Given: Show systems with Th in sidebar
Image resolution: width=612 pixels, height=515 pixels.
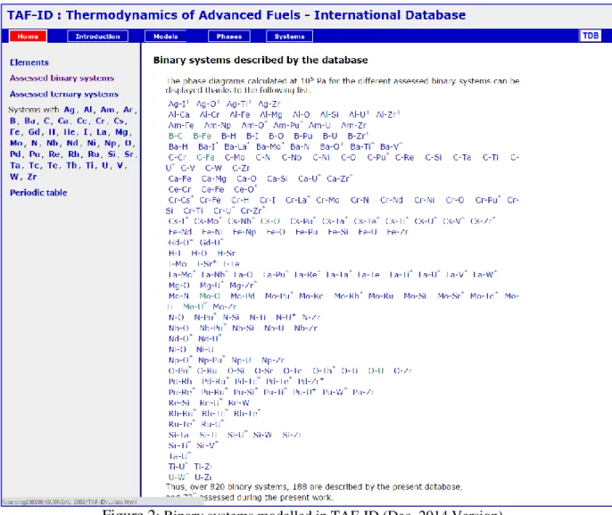Looking at the screenshot, I should point(71,165).
